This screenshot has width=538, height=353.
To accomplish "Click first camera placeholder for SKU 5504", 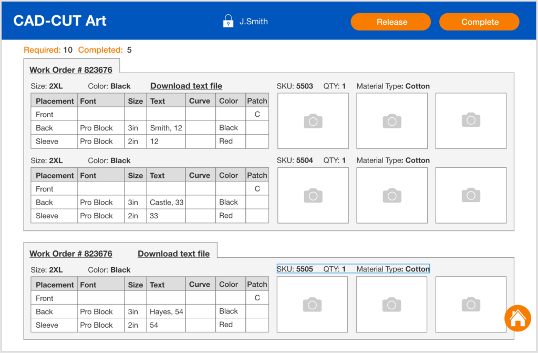I will [313, 195].
